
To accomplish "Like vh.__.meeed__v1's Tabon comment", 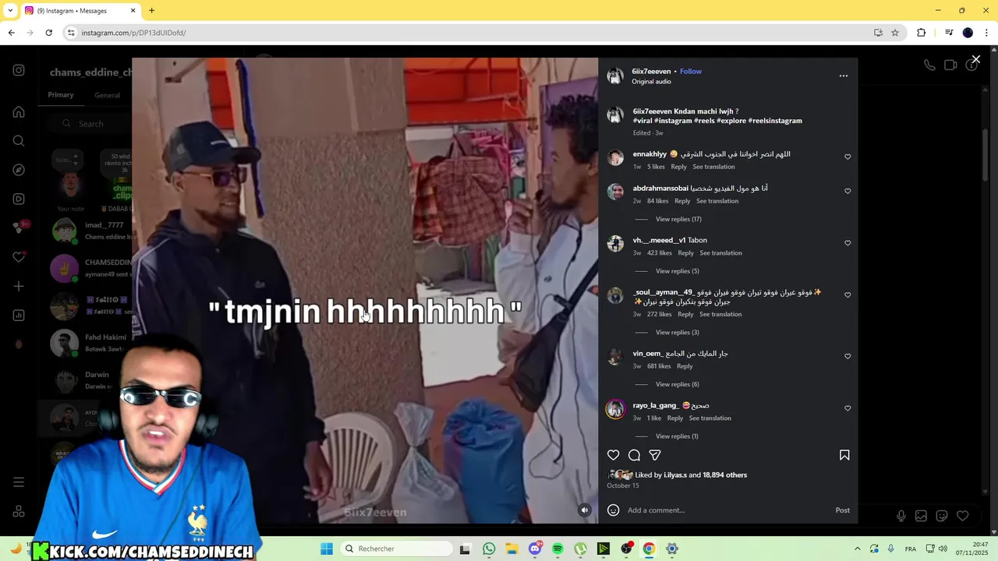I will tap(848, 243).
